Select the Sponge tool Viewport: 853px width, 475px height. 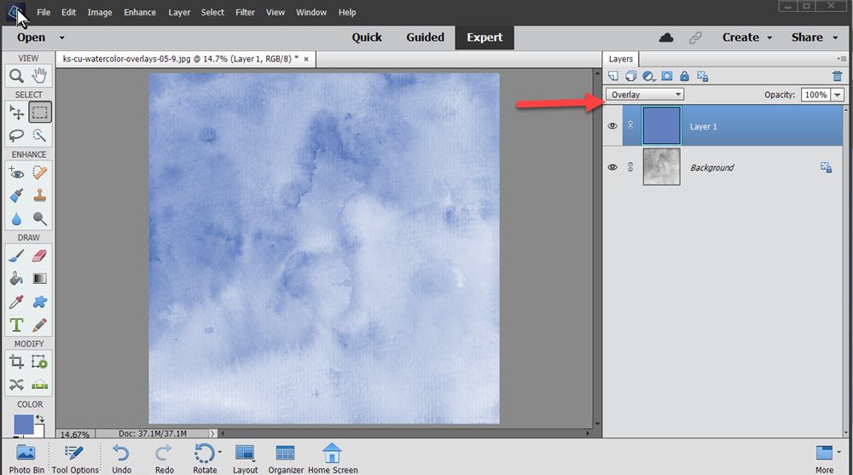(x=40, y=218)
